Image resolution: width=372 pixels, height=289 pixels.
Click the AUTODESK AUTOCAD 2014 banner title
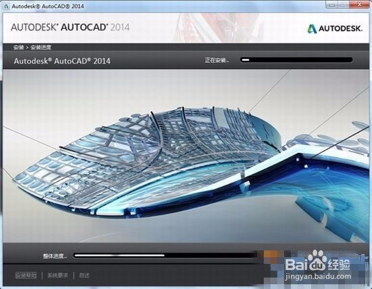(70, 27)
